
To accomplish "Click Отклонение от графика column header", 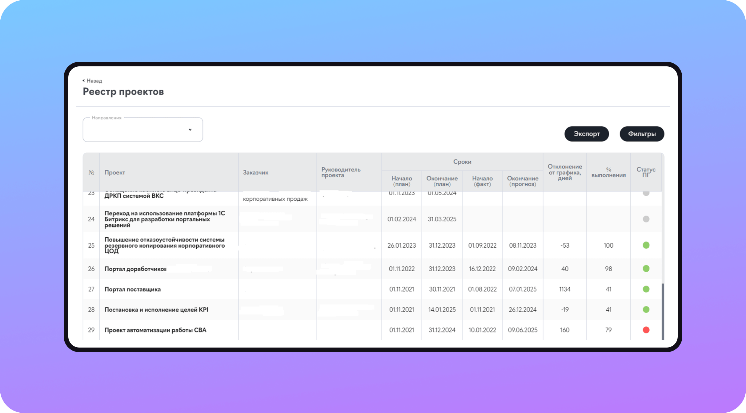I will 565,172.
